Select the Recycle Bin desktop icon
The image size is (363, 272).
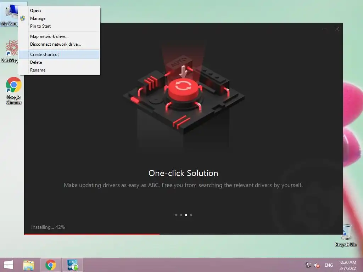[346, 235]
